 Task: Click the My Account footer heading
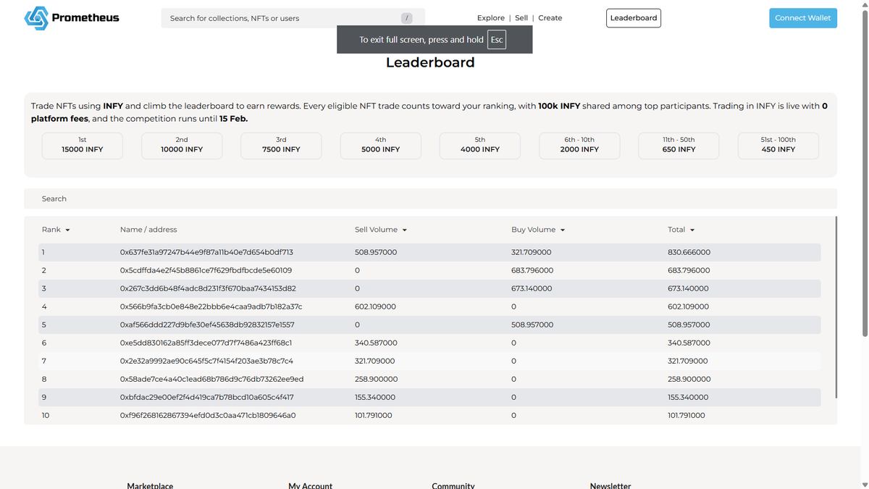coord(310,485)
